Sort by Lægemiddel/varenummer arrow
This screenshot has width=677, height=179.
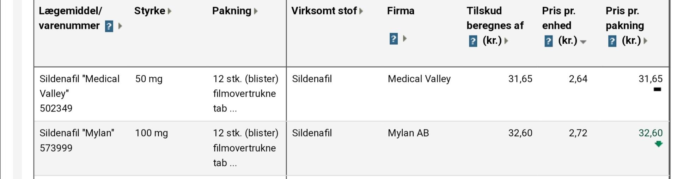[120, 26]
